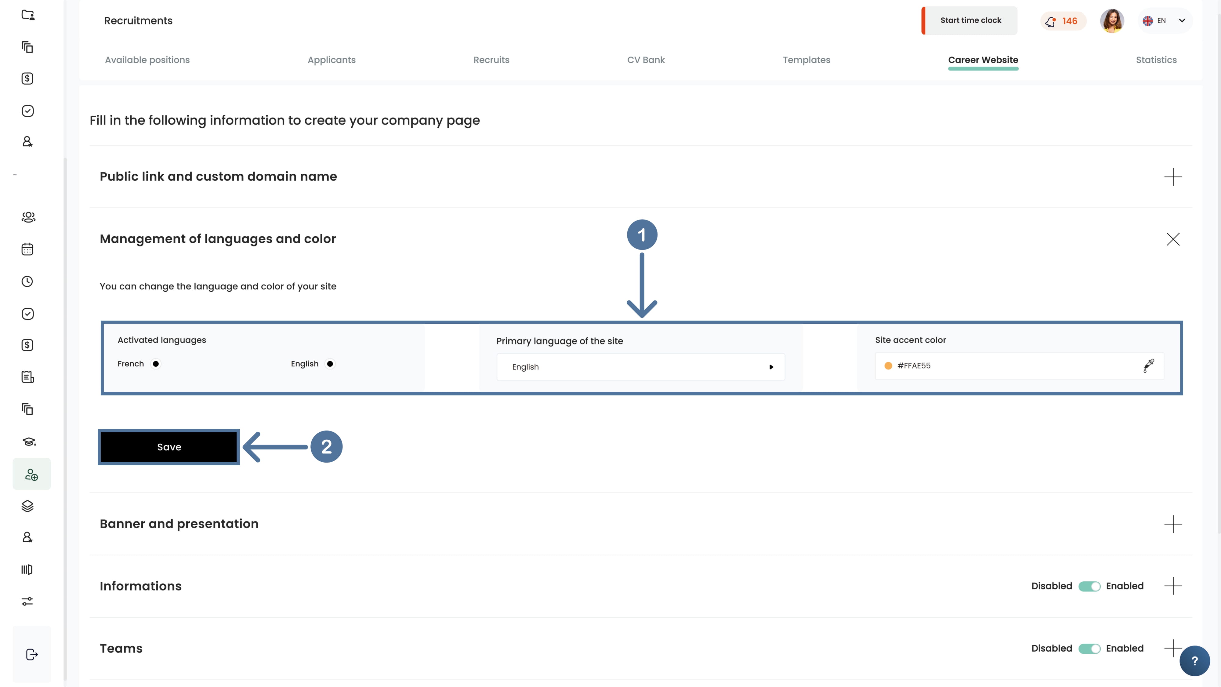Screen dimensions: 1221x687
Task: Open the user-star icon beneath the layers icon
Action: coord(27,537)
